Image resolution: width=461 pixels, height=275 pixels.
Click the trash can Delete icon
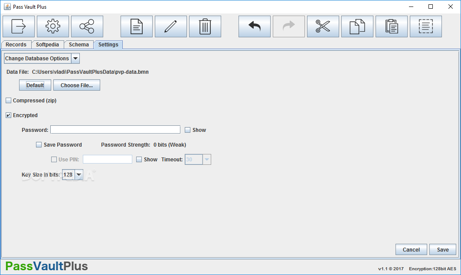click(x=205, y=26)
